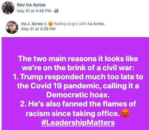Open the tagged Ira Acree profile link
This screenshot has height=130, width=149.
pos(96,24)
